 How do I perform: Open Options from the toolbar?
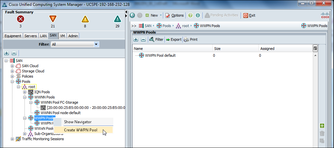174,15
